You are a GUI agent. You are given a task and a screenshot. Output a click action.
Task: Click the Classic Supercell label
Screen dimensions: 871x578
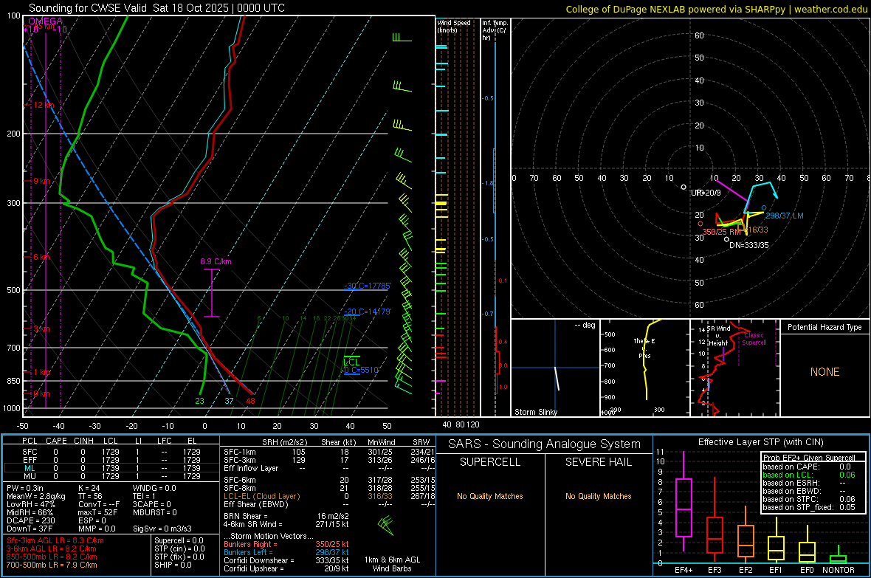pyautogui.click(x=754, y=339)
